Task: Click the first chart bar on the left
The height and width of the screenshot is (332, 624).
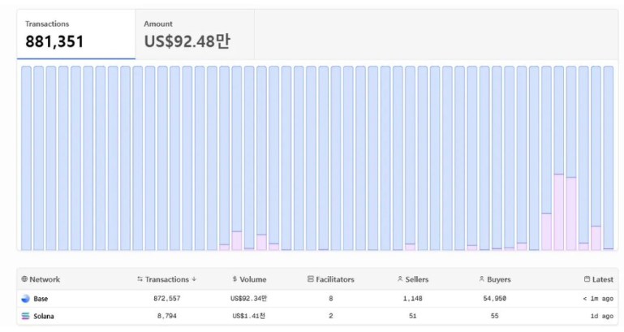Action: point(26,158)
